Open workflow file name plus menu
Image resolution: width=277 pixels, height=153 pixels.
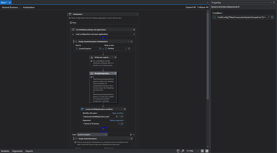click(122, 116)
